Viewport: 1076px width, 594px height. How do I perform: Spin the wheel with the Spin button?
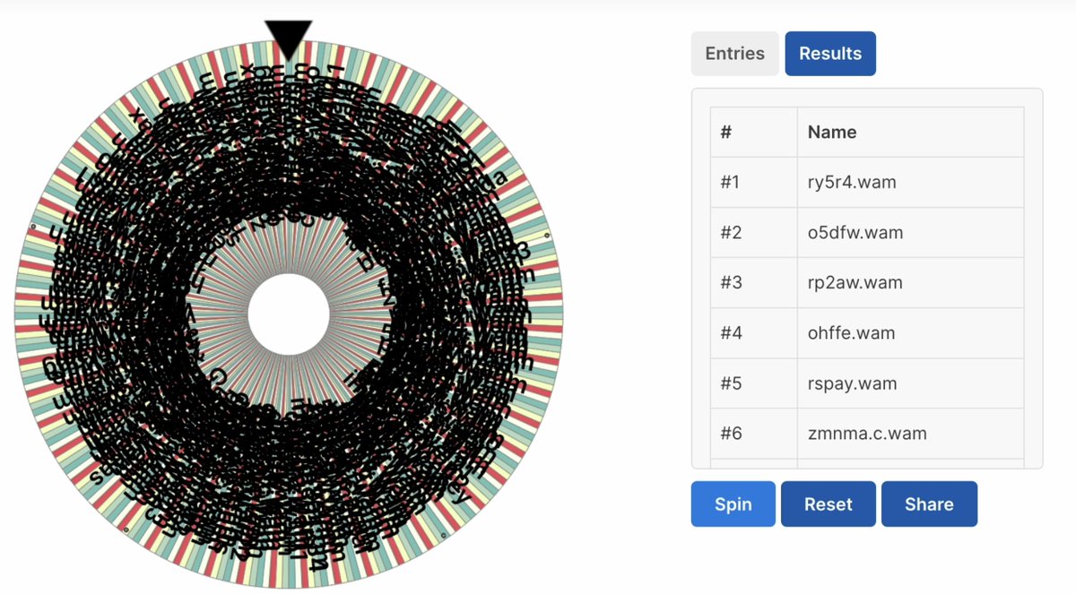[733, 504]
